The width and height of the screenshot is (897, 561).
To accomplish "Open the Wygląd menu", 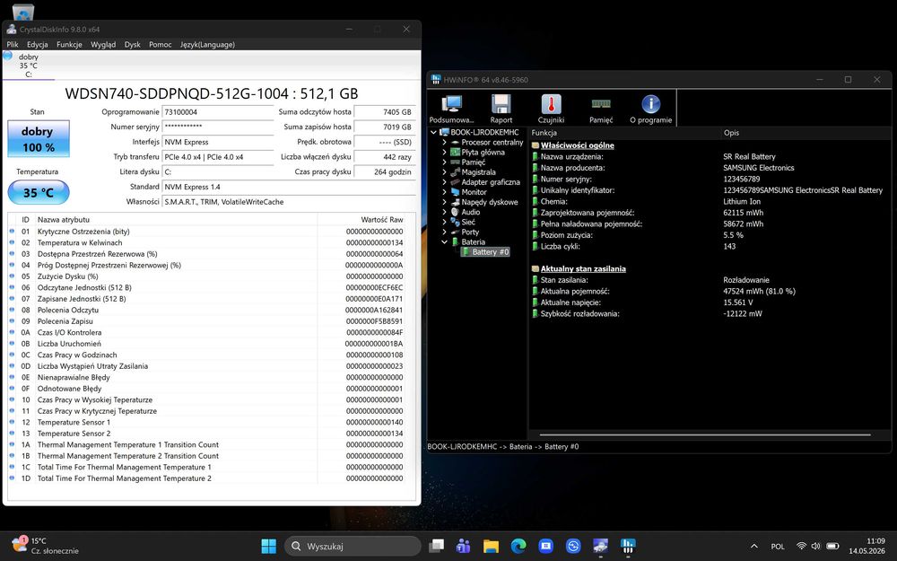I will [x=103, y=44].
